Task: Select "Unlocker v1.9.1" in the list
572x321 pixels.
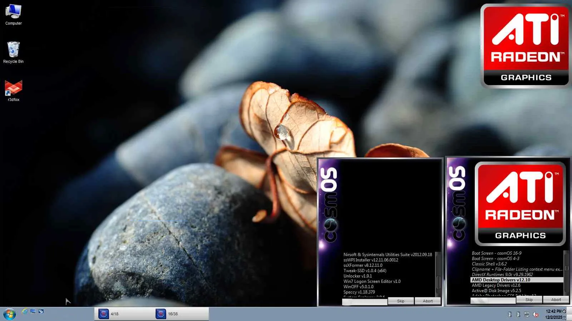Action: 357,276
